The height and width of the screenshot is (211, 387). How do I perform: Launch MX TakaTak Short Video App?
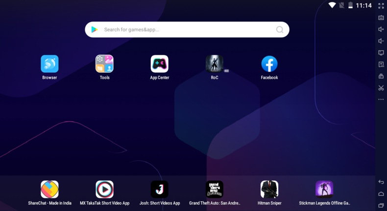pyautogui.click(x=105, y=190)
